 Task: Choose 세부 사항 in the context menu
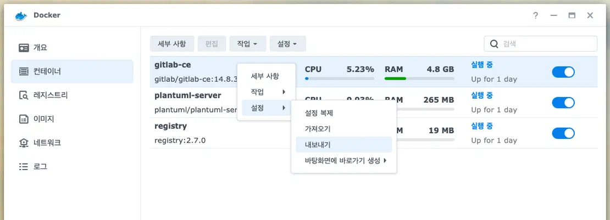click(267, 76)
